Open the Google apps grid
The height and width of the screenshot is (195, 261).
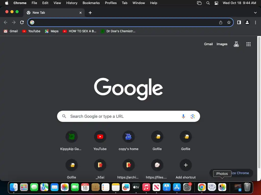[249, 44]
